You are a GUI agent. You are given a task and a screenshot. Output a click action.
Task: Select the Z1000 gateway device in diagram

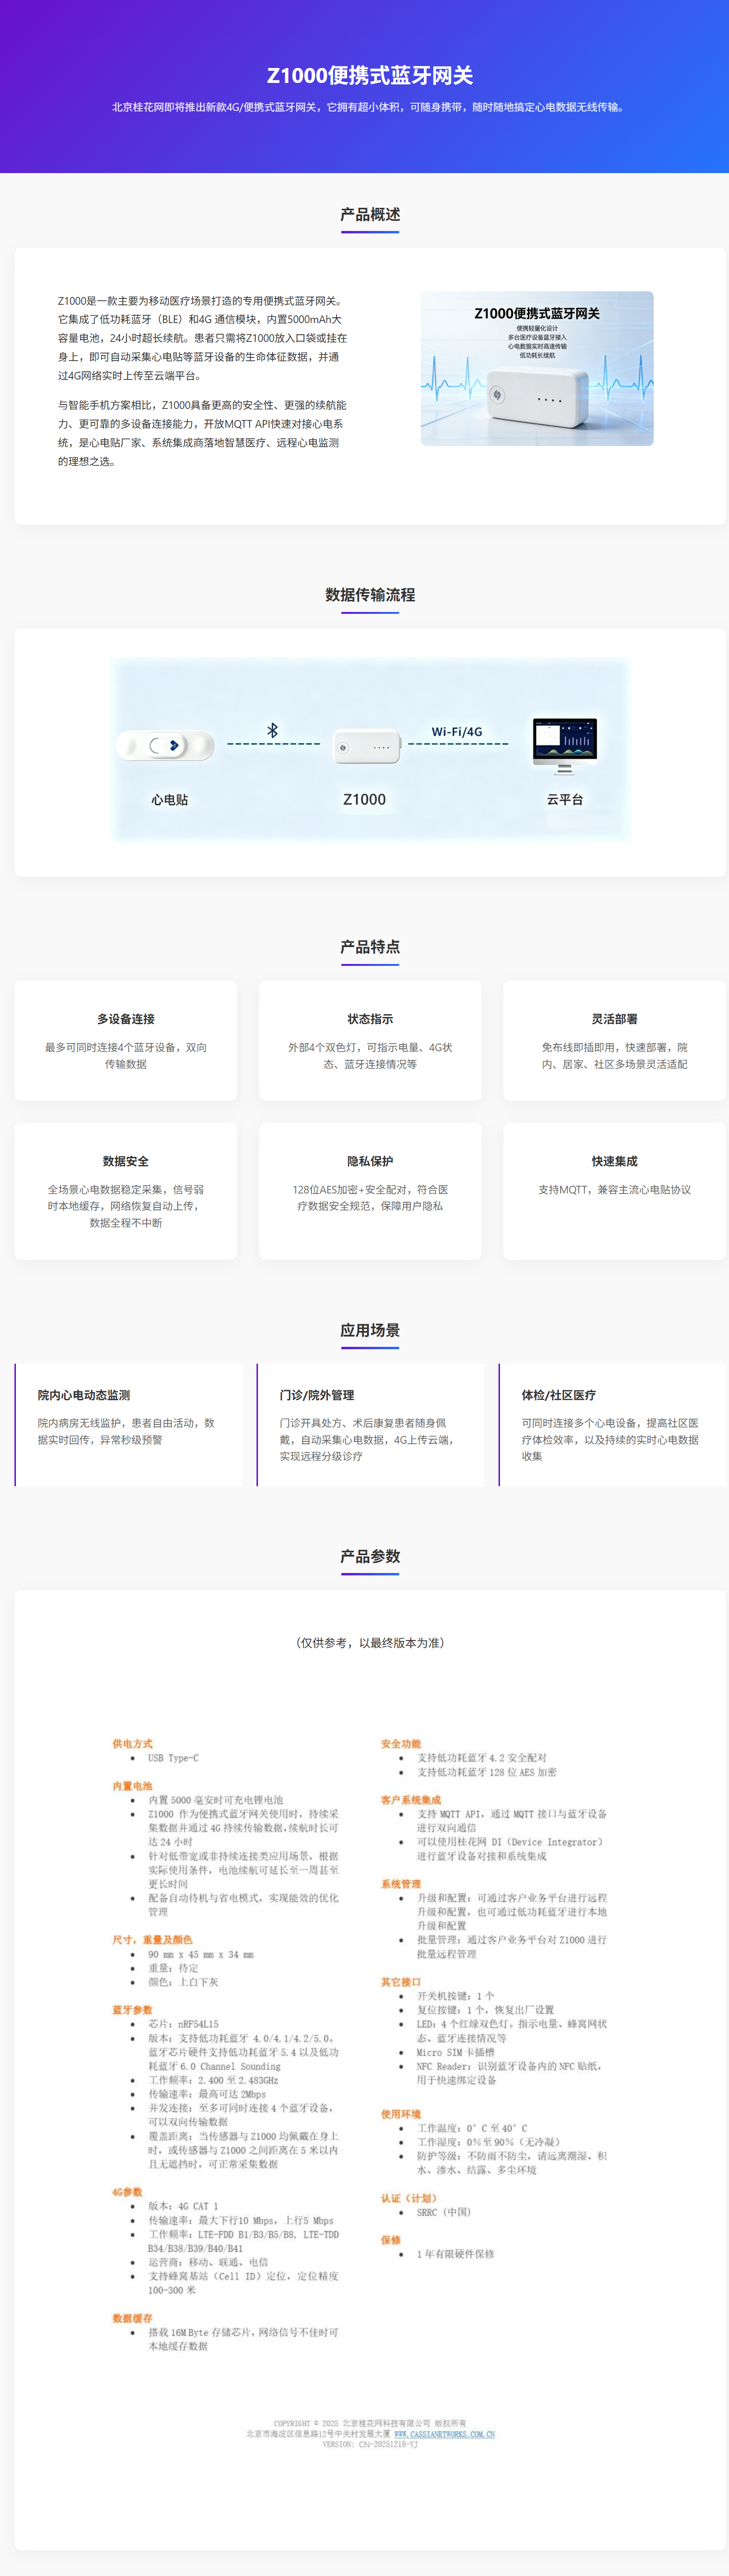coord(366,747)
